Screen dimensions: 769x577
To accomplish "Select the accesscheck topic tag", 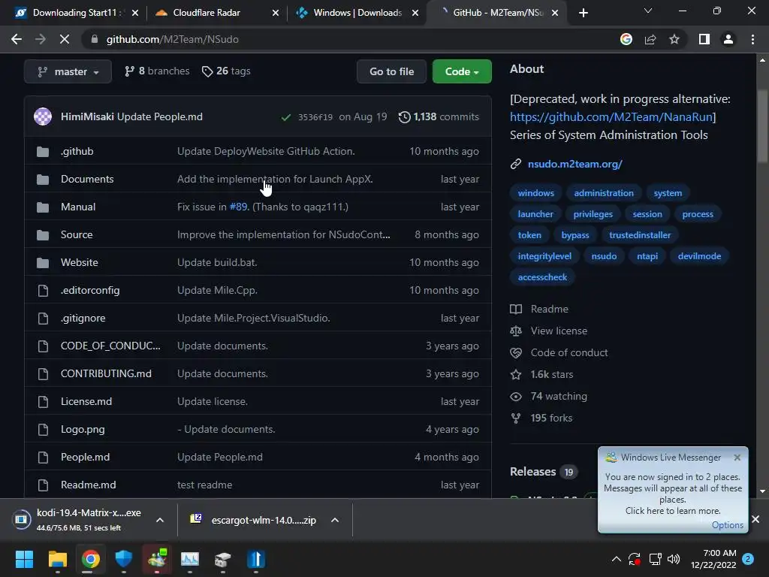I will coord(542,277).
